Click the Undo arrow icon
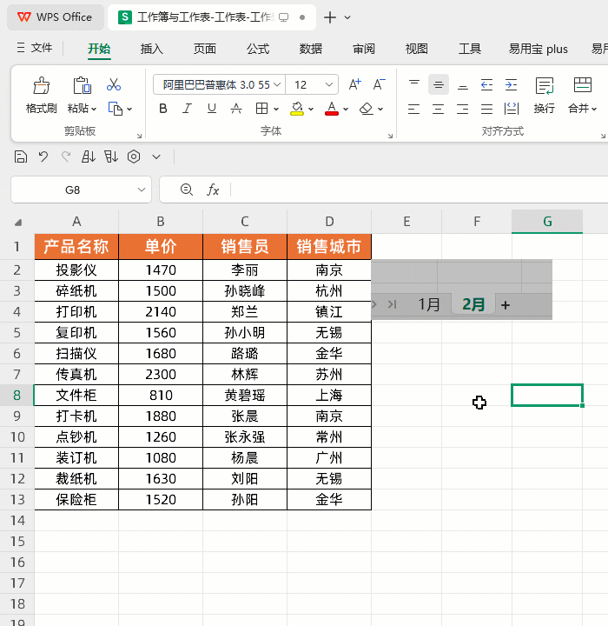This screenshot has height=626, width=608. pyautogui.click(x=43, y=156)
